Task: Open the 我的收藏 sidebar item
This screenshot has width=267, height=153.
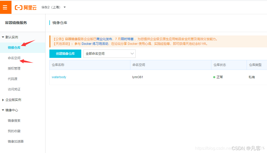Action: pos(14,131)
